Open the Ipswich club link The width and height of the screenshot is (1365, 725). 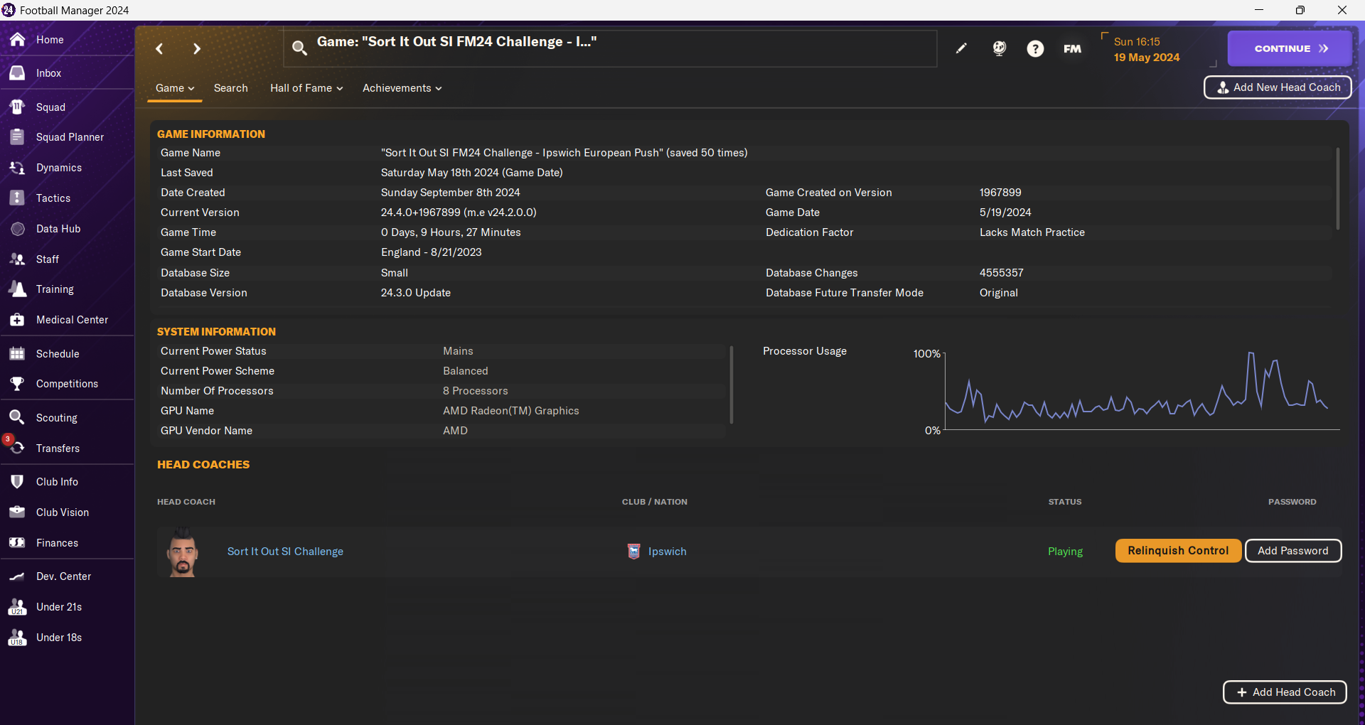tap(668, 552)
